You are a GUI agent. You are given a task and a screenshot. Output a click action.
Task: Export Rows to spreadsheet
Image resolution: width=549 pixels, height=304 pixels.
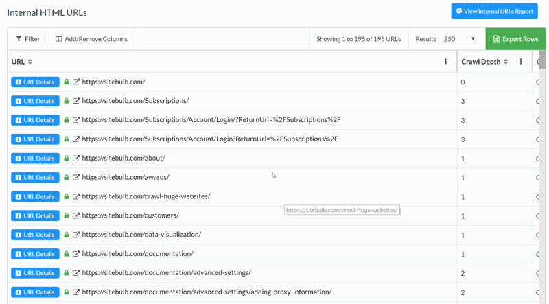coord(515,39)
